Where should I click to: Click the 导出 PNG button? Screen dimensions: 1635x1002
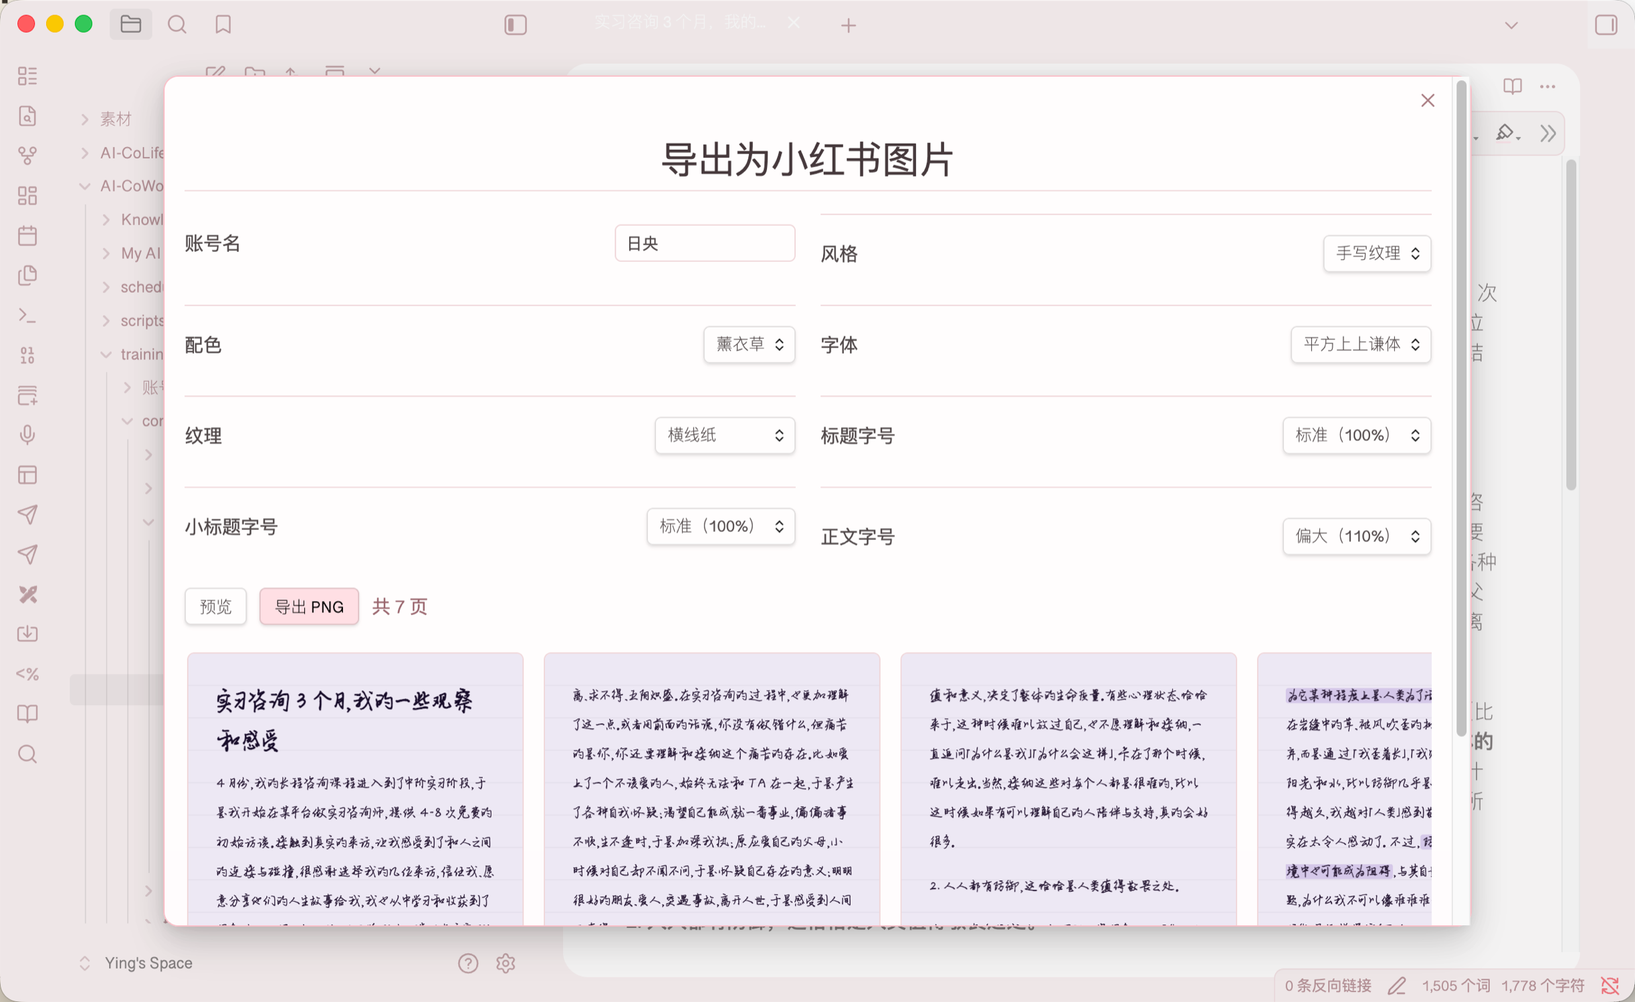pyautogui.click(x=309, y=606)
